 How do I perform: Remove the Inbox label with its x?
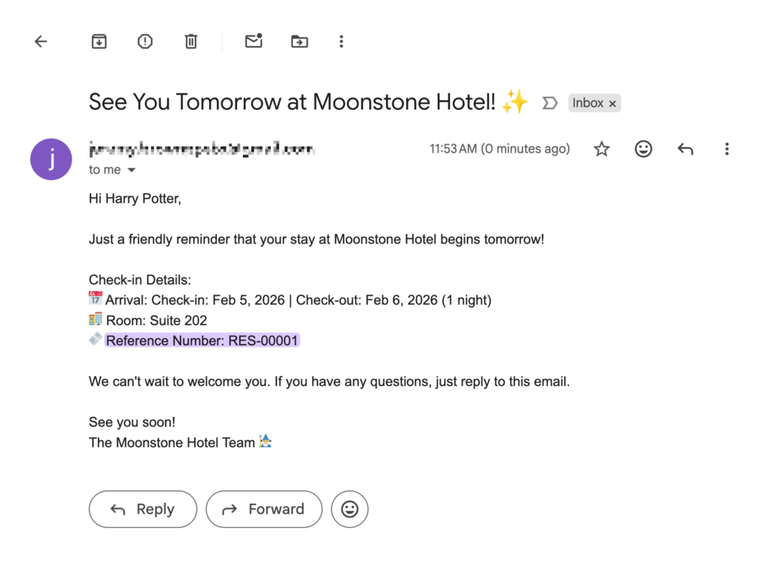coord(612,103)
